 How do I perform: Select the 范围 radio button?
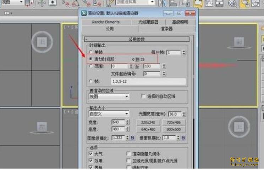[91, 66]
